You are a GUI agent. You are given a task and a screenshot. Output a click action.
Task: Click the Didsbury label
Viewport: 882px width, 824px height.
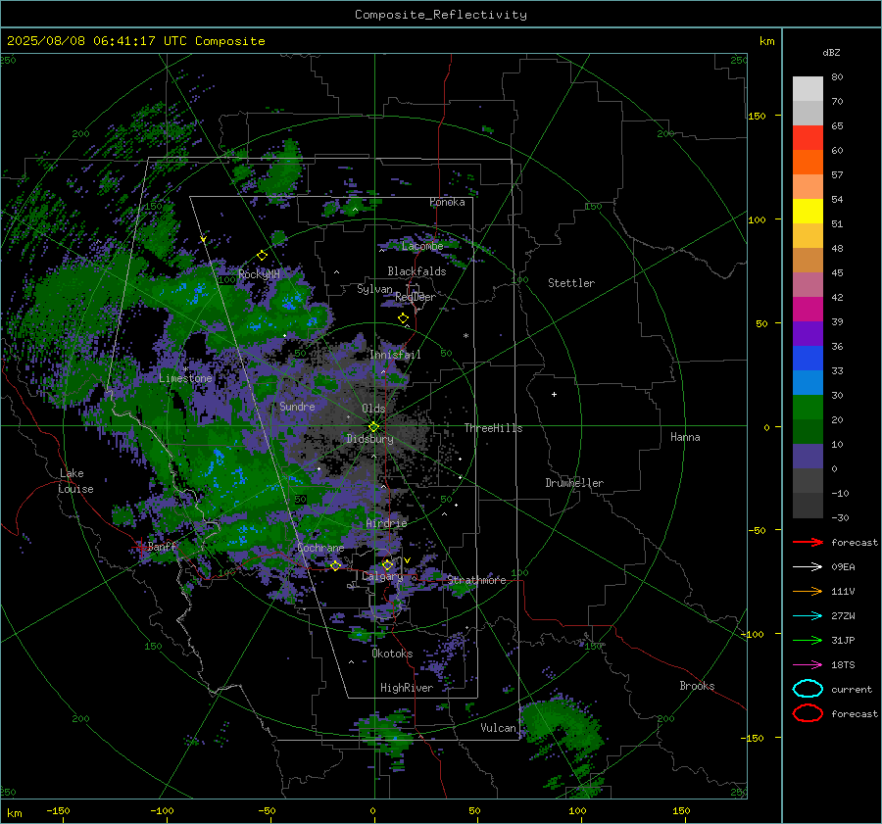(369, 439)
